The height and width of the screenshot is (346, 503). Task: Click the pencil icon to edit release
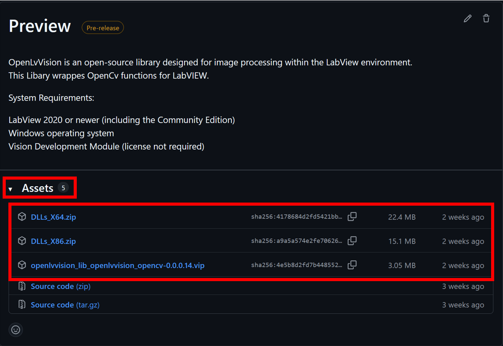[x=468, y=19]
